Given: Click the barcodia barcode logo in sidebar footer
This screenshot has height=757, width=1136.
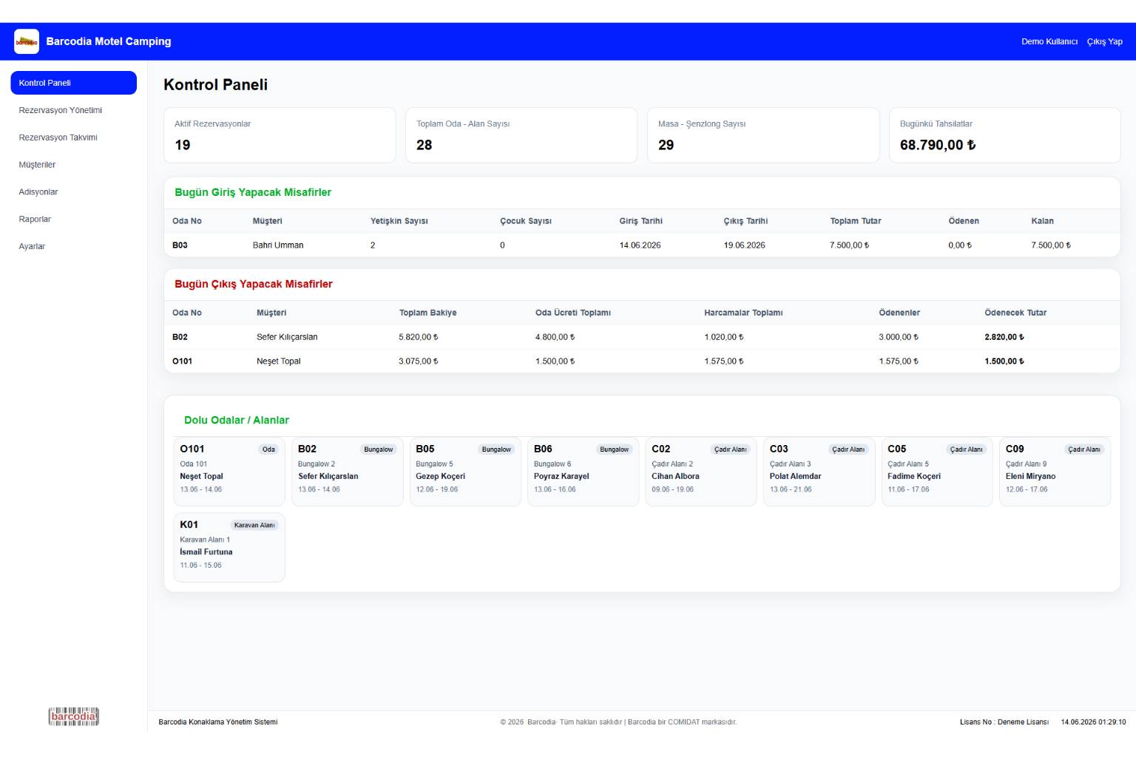Looking at the screenshot, I should tap(74, 716).
